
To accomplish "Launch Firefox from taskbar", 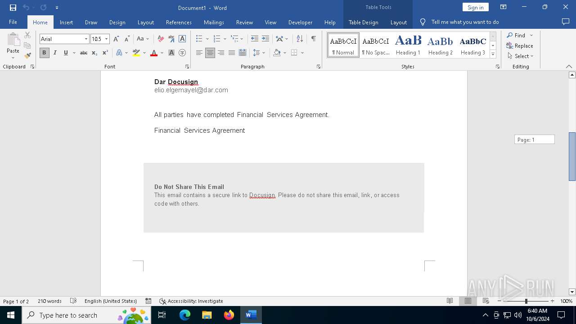I will [x=229, y=315].
